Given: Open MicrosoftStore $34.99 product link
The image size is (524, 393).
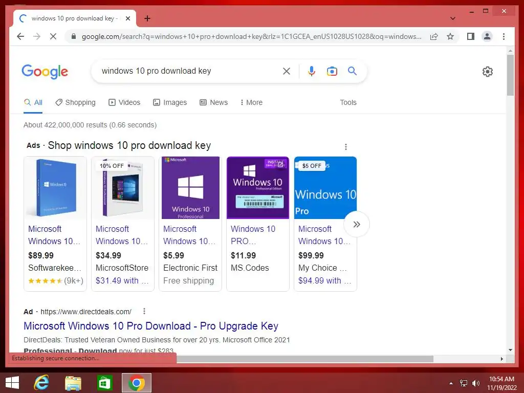Looking at the screenshot, I should 122,235.
